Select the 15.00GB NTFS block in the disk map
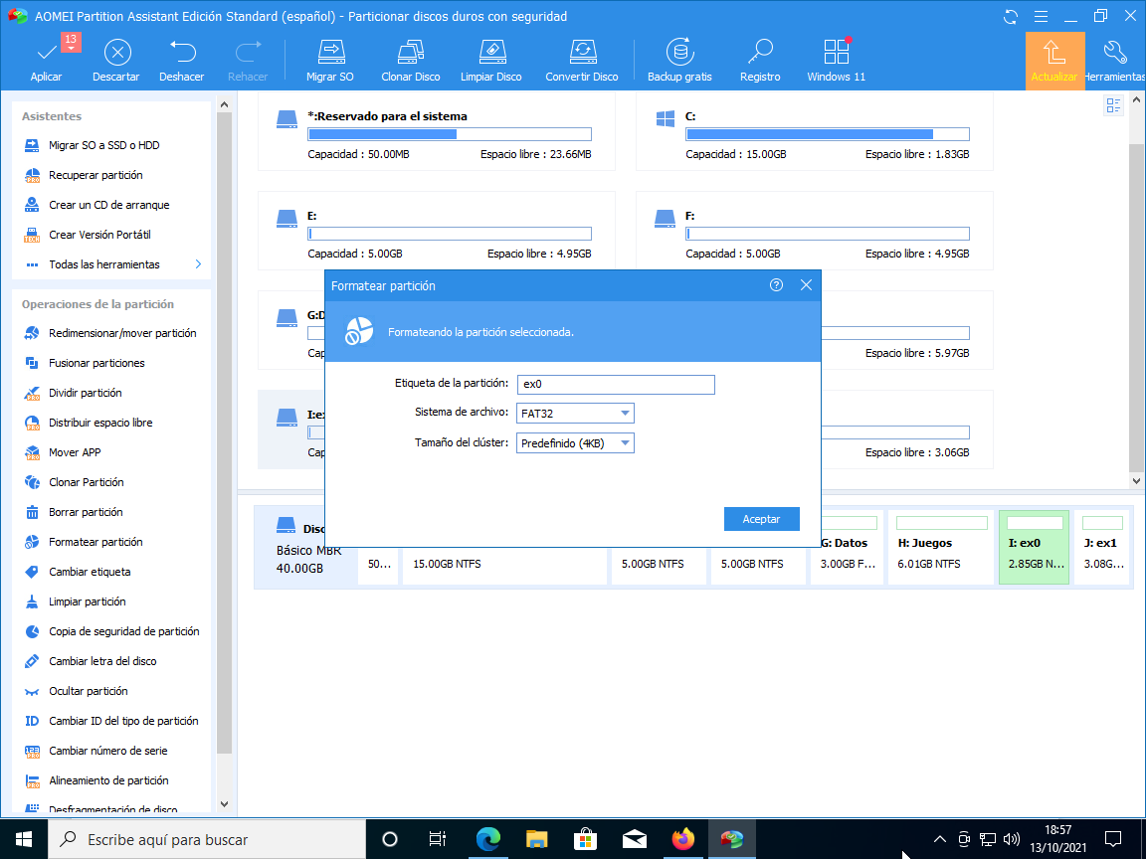The height and width of the screenshot is (859, 1146). (x=505, y=564)
